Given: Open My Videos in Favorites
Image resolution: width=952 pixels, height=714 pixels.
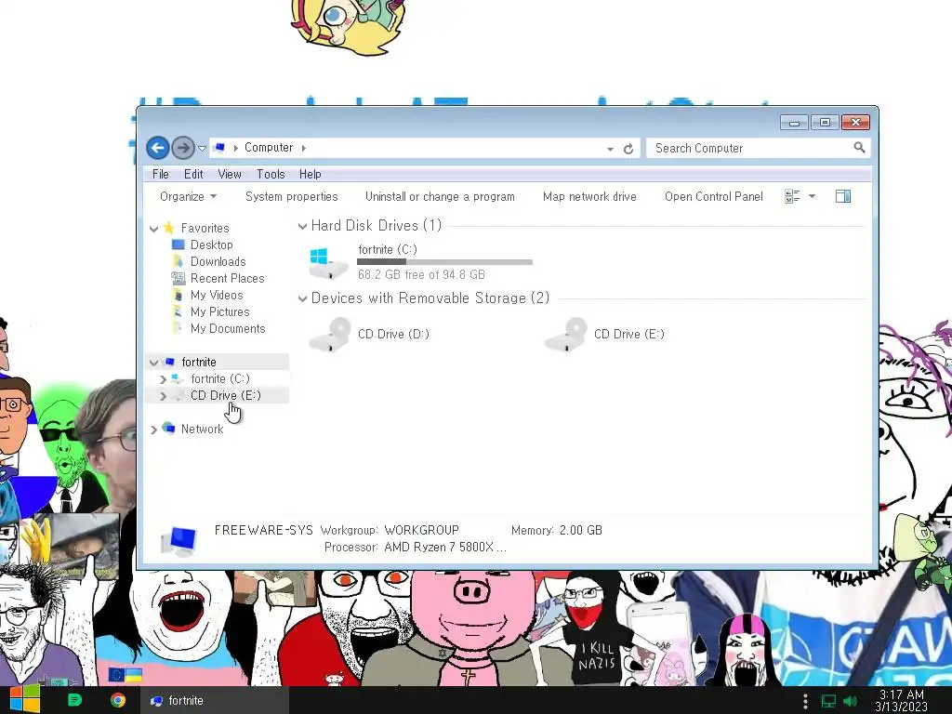Looking at the screenshot, I should click(216, 295).
